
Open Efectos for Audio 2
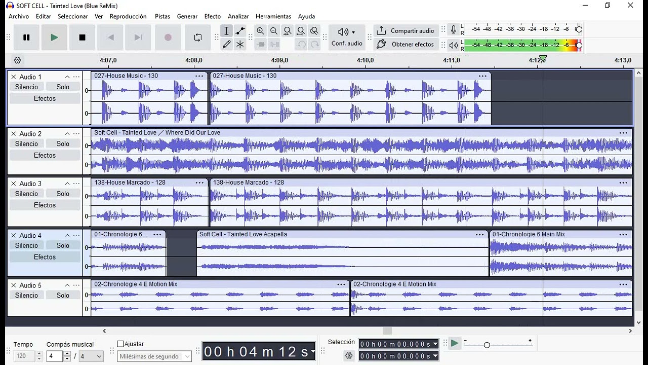45,155
